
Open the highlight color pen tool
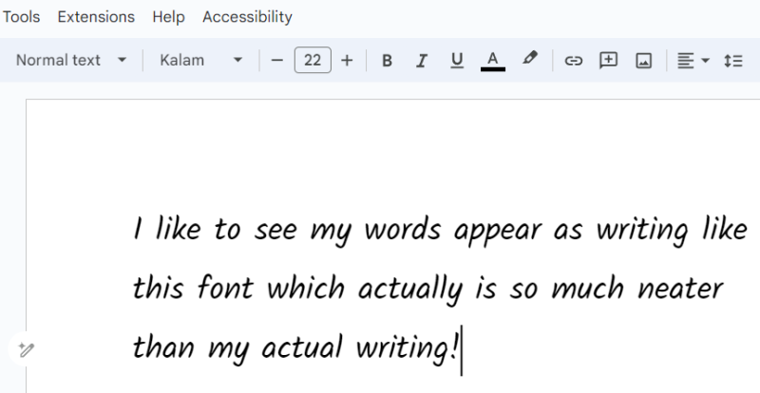click(x=530, y=59)
